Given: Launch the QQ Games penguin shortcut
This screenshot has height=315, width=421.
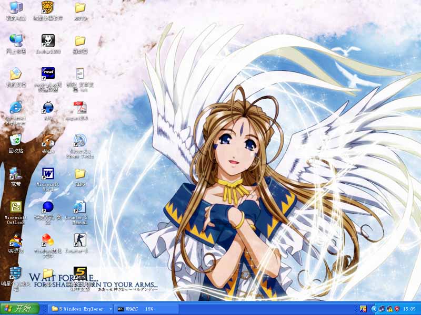Looking at the screenshot, I should tap(16, 243).
